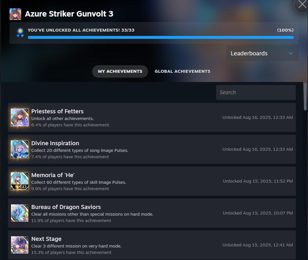
Task: Click the 'Next Stage' title text
Action: 46,239
